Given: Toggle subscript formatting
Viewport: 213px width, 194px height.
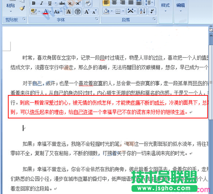Looking at the screenshot, I should pyautogui.click(x=70, y=3).
